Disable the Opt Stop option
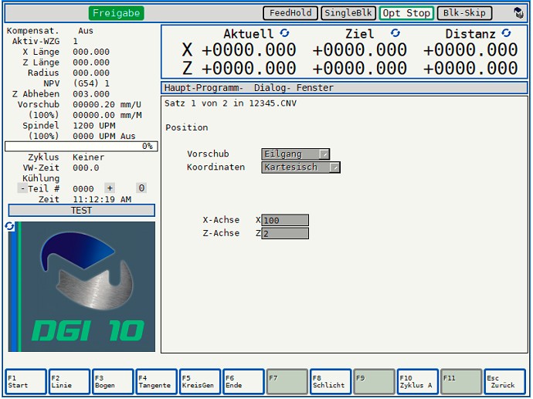533x399 pixels. pos(406,13)
